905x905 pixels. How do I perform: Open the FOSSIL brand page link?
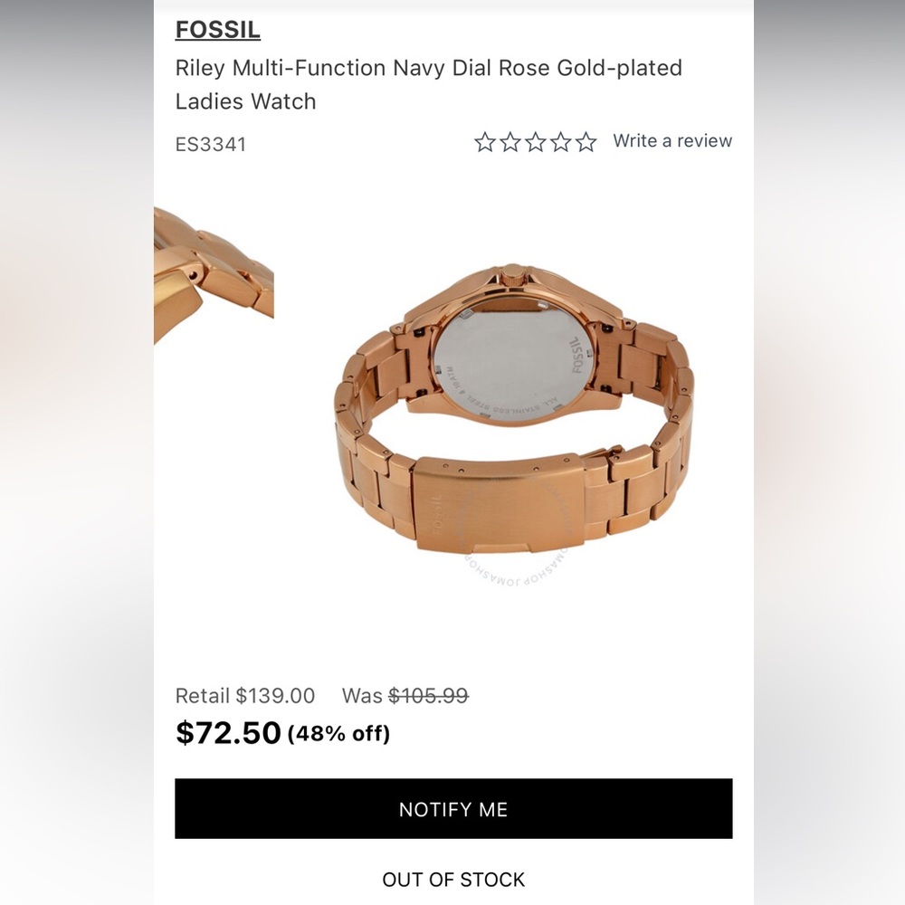tap(216, 29)
